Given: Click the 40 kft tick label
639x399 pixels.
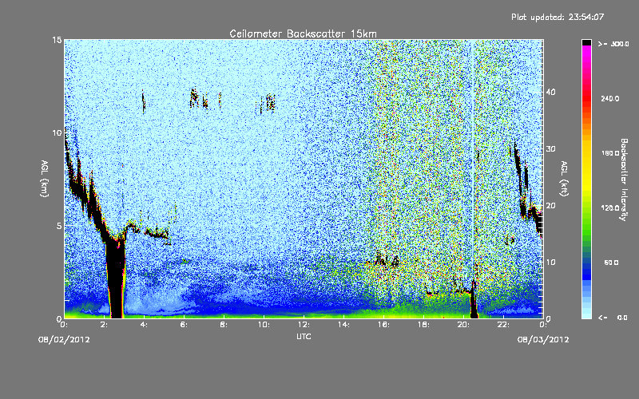Looking at the screenshot, I should tap(550, 92).
